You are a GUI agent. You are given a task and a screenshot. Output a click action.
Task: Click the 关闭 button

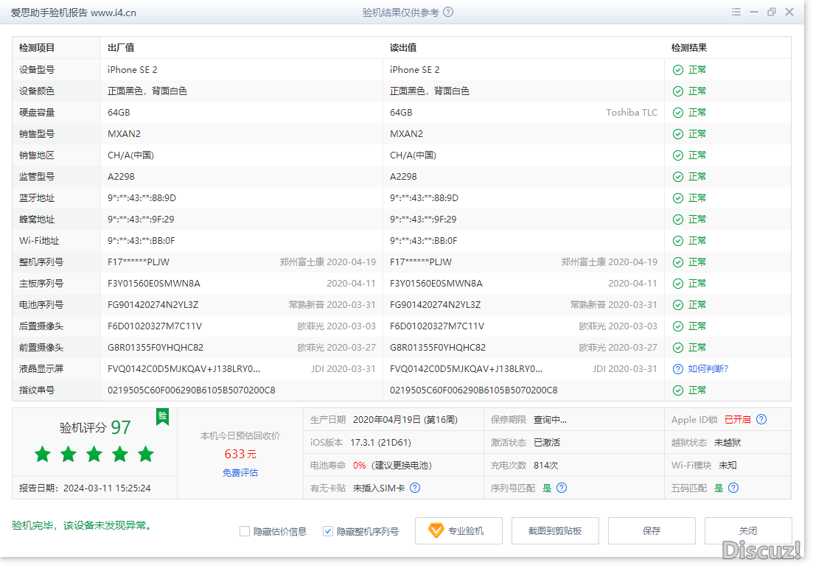(747, 530)
